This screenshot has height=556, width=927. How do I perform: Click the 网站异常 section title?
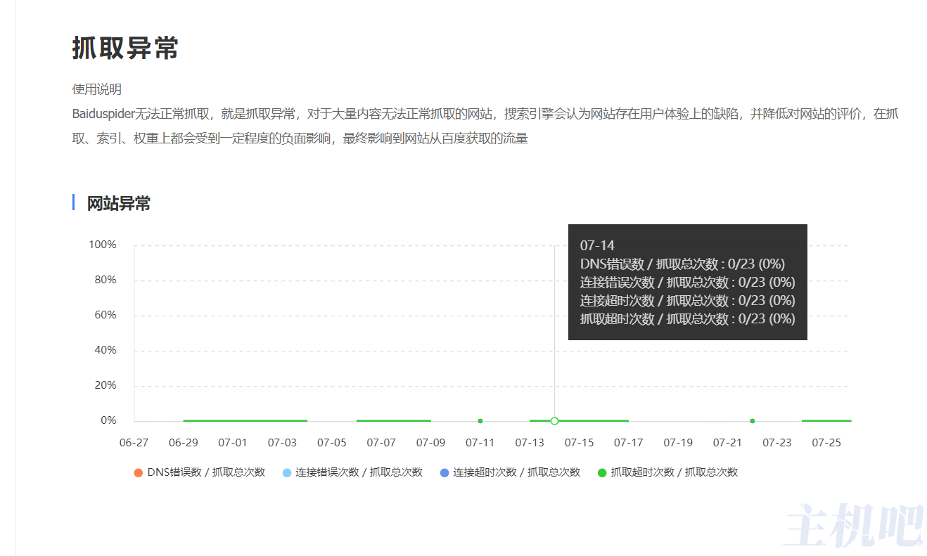[119, 204]
